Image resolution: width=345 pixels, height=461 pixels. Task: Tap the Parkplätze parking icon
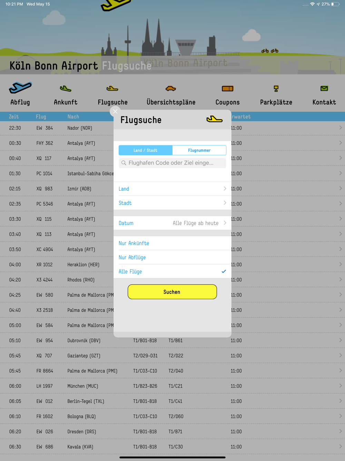(x=276, y=88)
